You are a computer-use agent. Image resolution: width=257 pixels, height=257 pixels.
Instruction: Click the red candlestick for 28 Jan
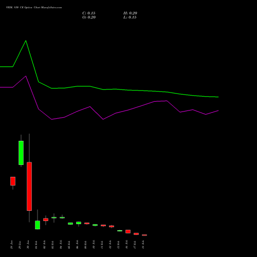13,181
